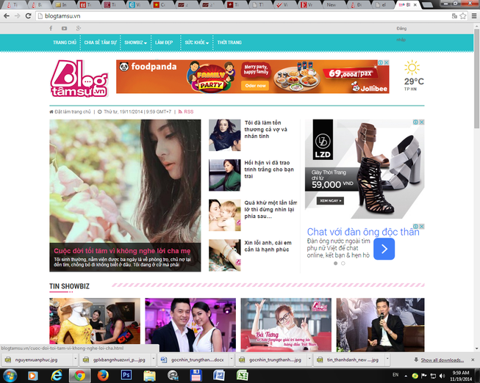Expand options for gplxbangnhuazwri download
This screenshot has width=480, height=383.
(x=154, y=360)
